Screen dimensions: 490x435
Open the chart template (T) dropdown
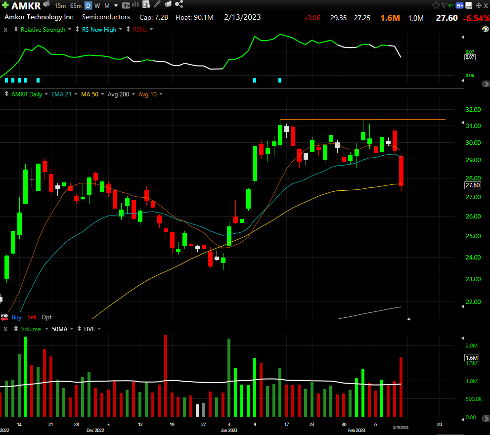click(x=126, y=5)
